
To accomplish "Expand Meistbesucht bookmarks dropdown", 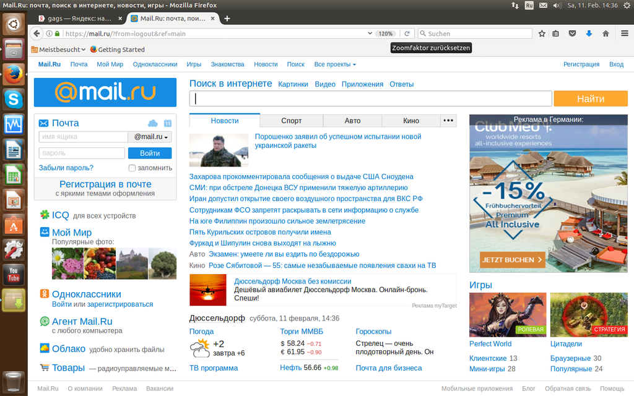I will click(x=58, y=49).
